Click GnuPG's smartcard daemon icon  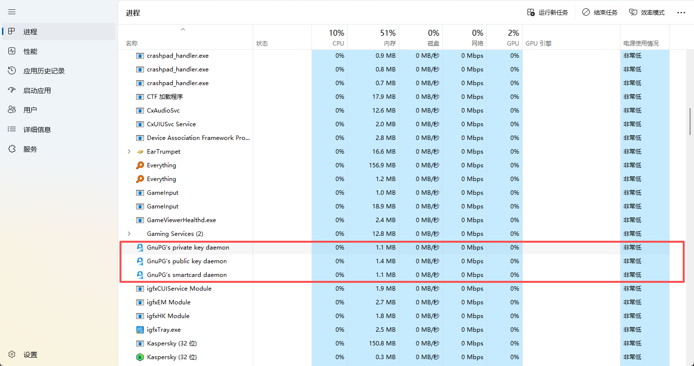(140, 275)
